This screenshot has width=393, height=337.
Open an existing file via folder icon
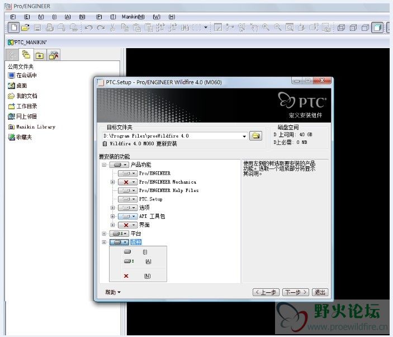pos(25,27)
